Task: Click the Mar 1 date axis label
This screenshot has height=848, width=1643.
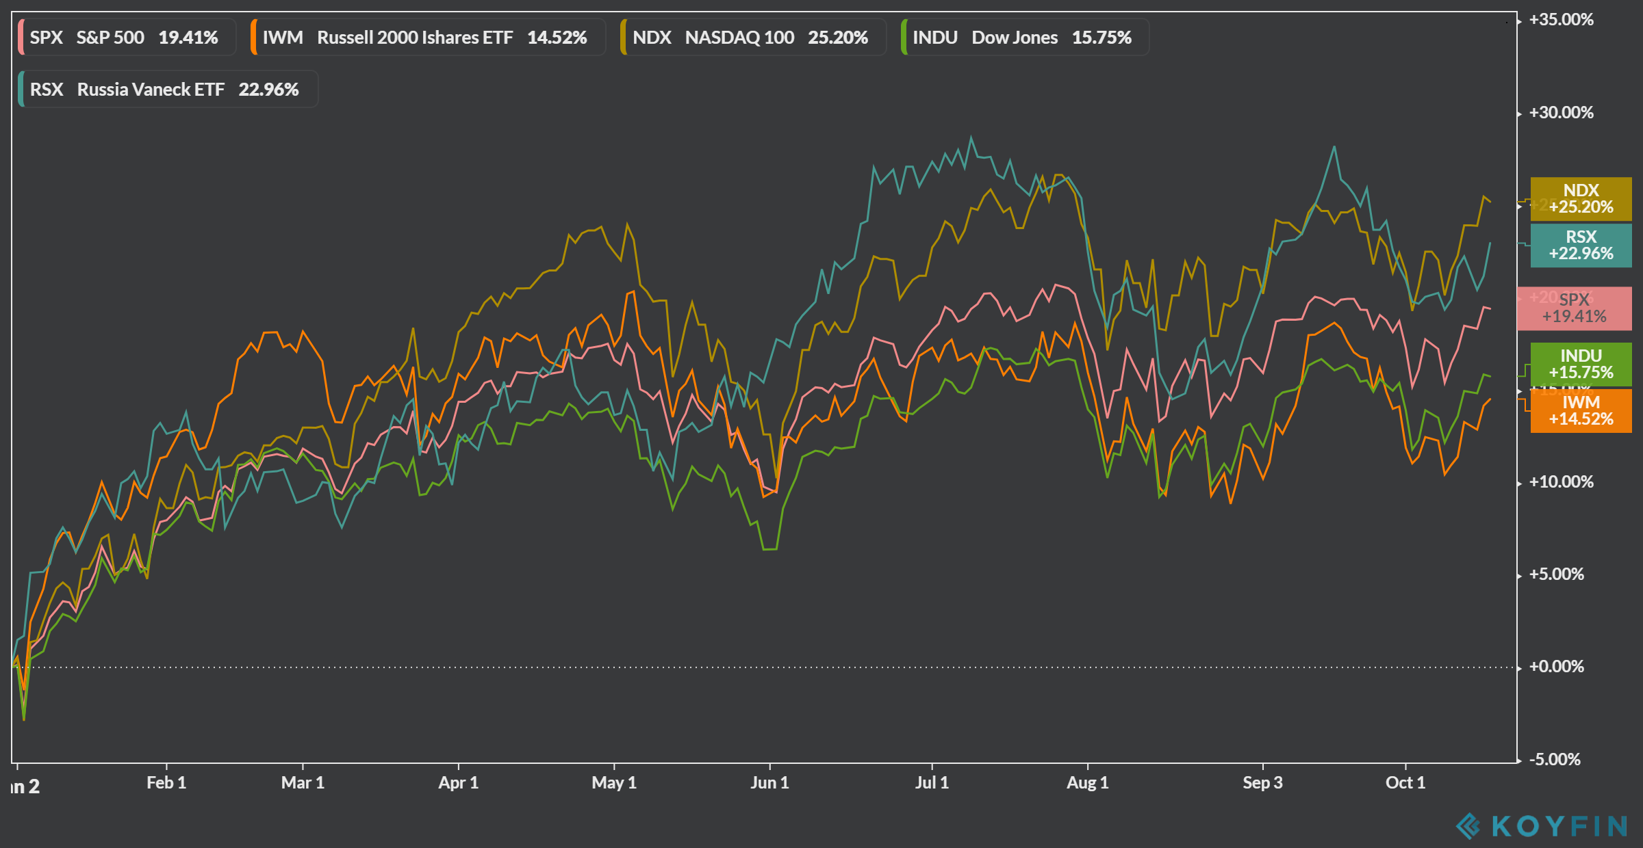Action: 303,783
